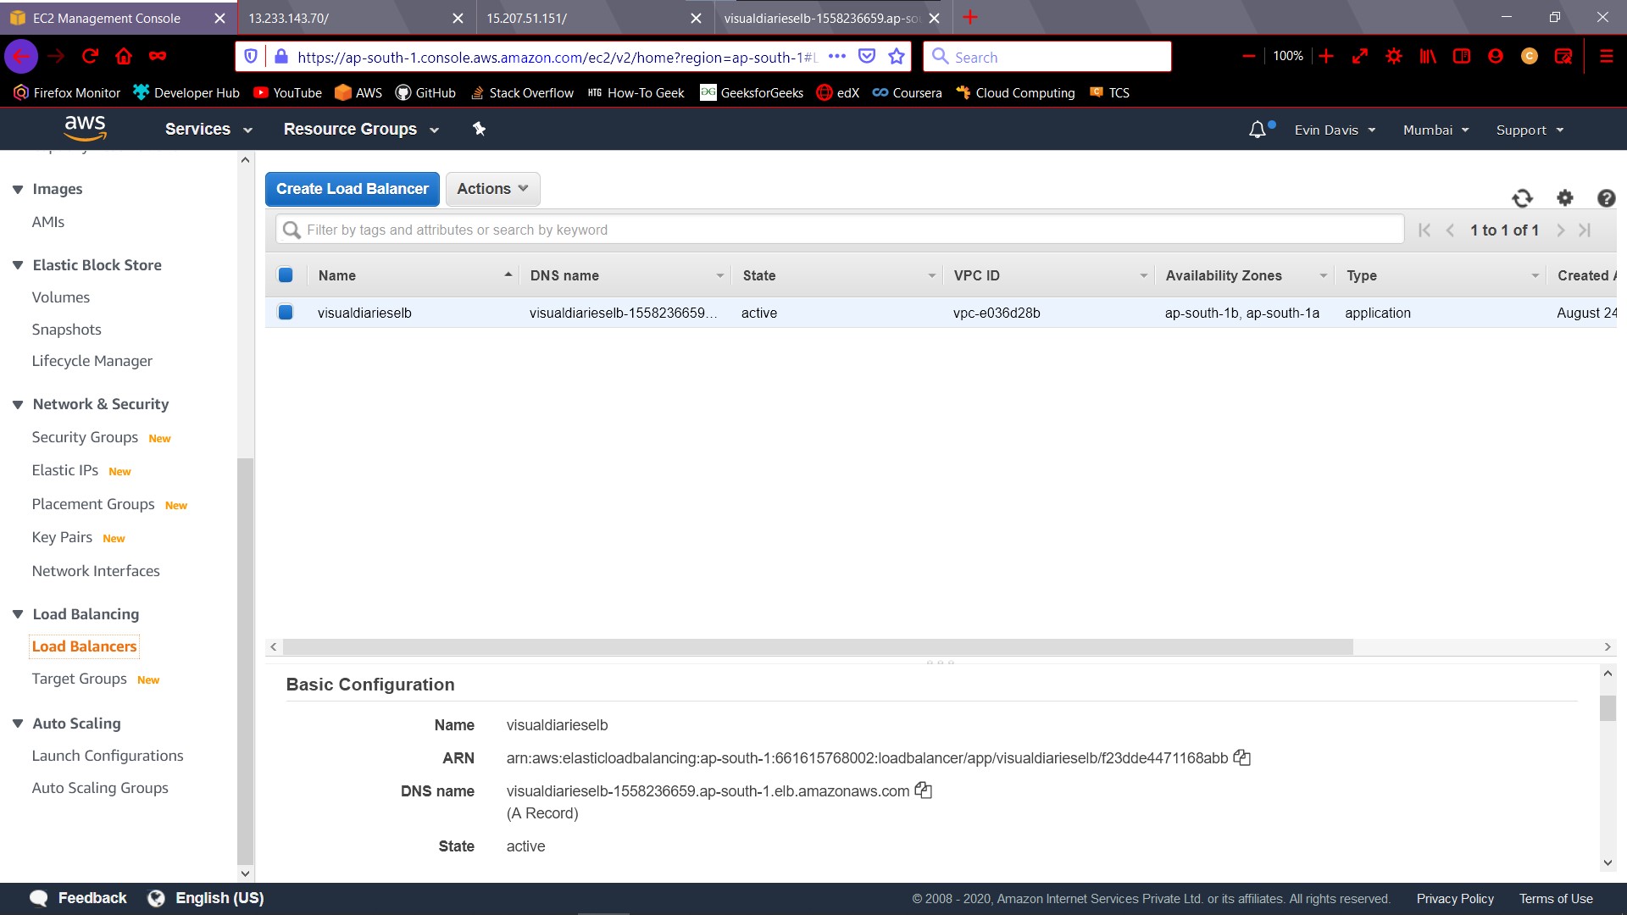Screen dimensions: 1627x915
Task: Collapse the Network & Security section
Action: 18,404
